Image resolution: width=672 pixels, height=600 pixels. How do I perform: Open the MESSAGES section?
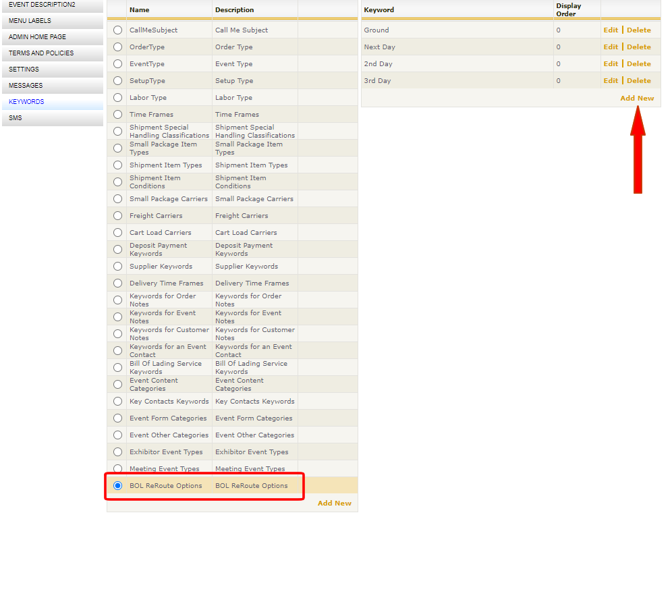25,85
